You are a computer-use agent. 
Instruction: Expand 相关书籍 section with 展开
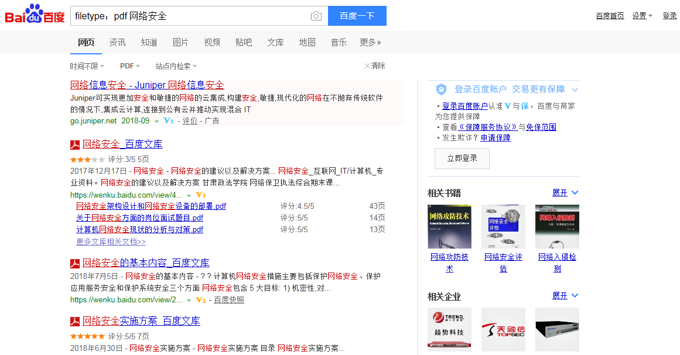[565, 192]
